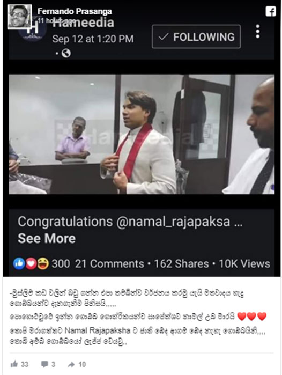Click the Hameedia page logo
This screenshot has width=282, height=375.
coord(33,30)
